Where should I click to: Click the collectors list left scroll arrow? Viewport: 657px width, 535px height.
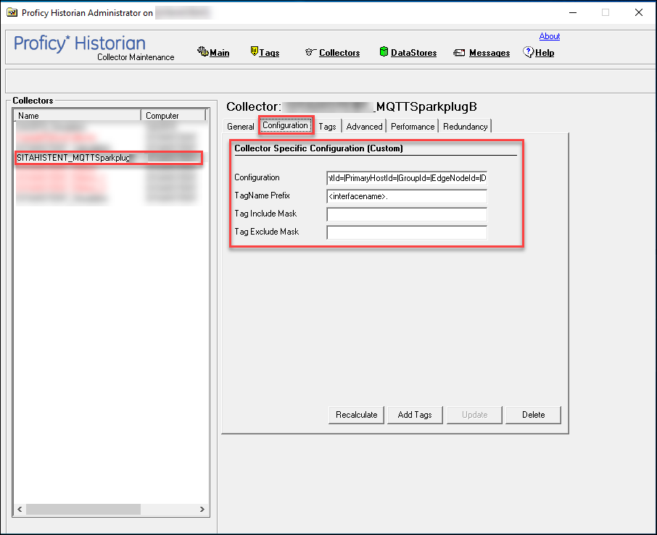point(20,509)
